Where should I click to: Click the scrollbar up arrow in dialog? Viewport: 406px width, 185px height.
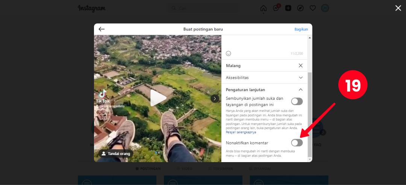pyautogui.click(x=310, y=38)
